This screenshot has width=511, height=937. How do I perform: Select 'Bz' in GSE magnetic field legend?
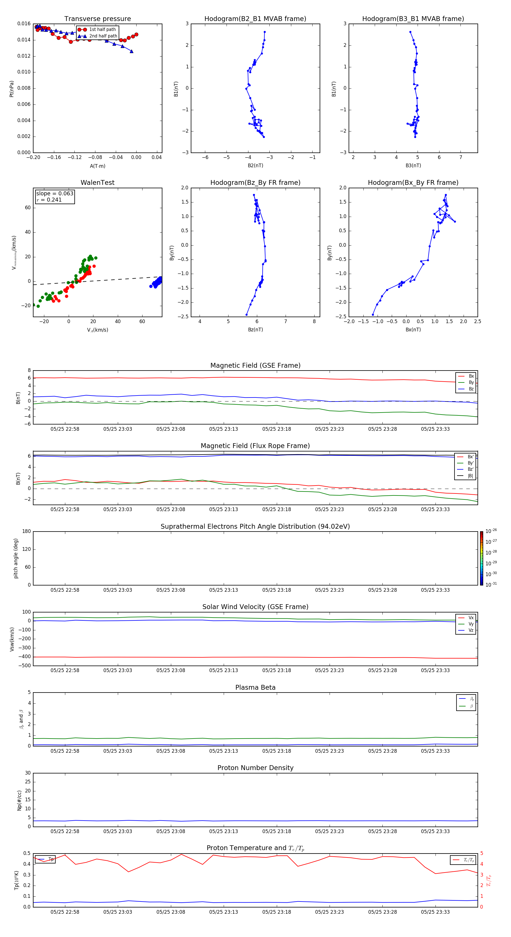[466, 389]
